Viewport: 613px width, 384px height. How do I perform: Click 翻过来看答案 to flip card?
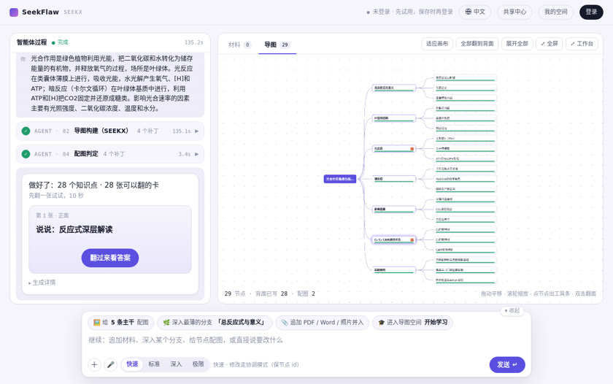tap(110, 258)
